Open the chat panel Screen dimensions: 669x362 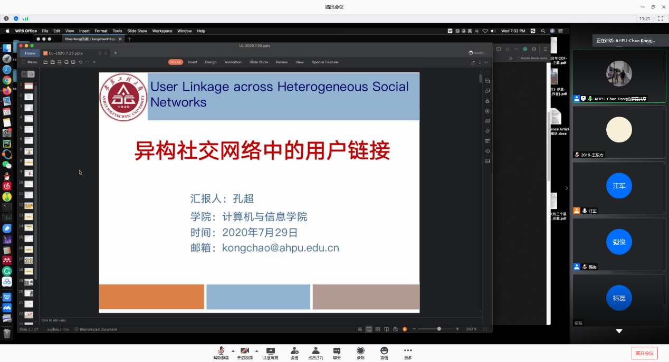point(337,351)
